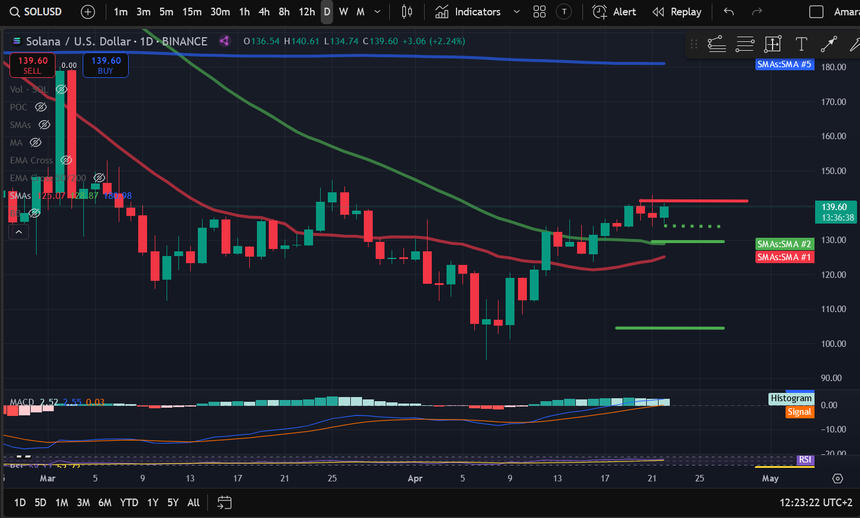This screenshot has width=860, height=518.
Task: Select the horizontal lines drawing tool
Action: 745,44
